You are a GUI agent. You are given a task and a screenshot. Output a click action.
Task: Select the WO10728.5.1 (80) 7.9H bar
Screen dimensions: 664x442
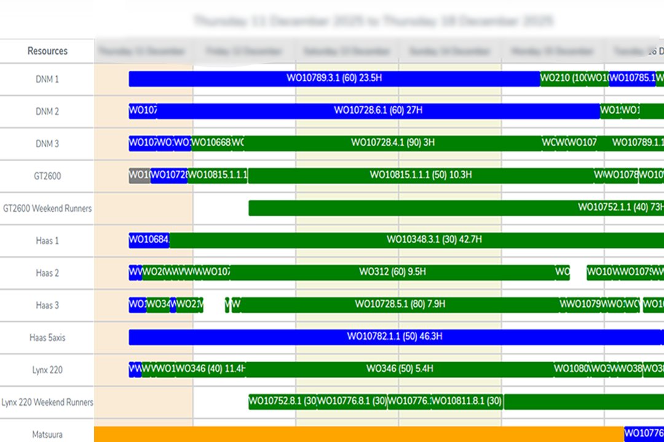coord(400,305)
